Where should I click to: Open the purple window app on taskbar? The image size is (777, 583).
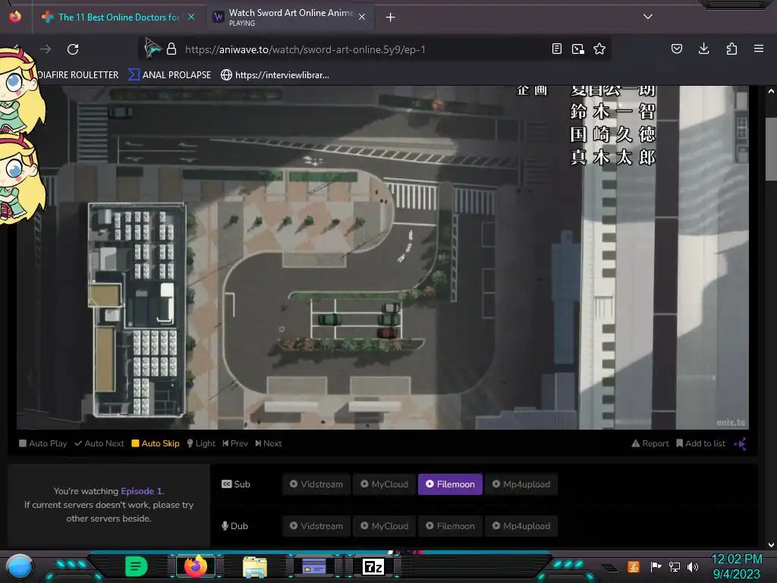coord(314,566)
